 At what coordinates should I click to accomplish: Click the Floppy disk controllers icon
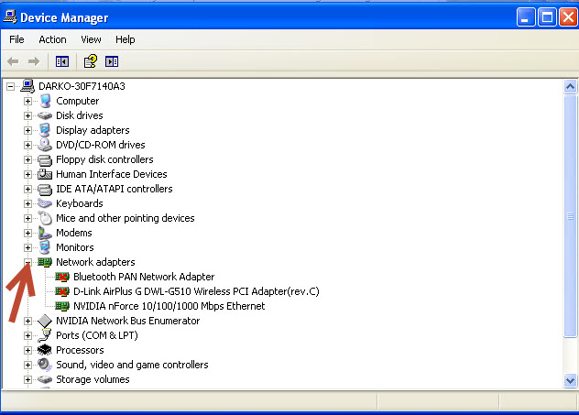[45, 160]
